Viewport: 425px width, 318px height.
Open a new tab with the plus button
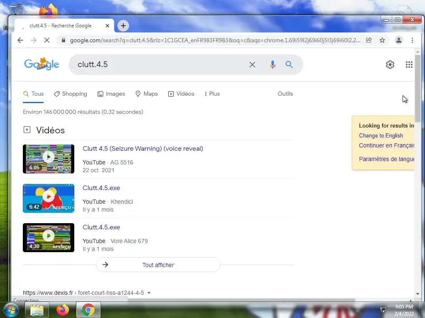123,26
